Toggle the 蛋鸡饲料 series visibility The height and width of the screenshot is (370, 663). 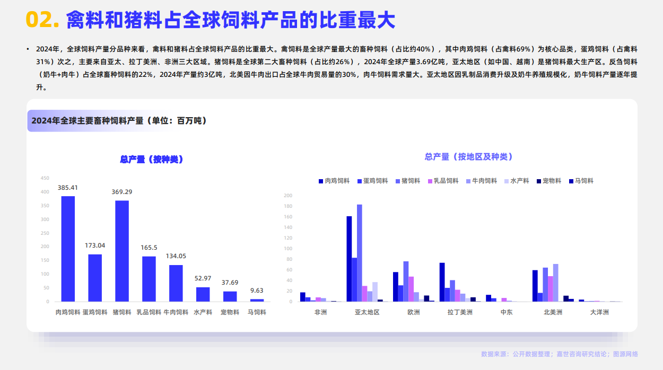[x=370, y=181]
